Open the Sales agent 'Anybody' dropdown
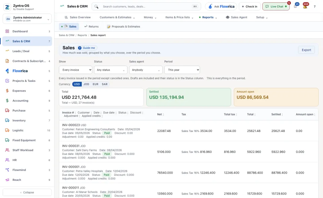 click(x=146, y=70)
